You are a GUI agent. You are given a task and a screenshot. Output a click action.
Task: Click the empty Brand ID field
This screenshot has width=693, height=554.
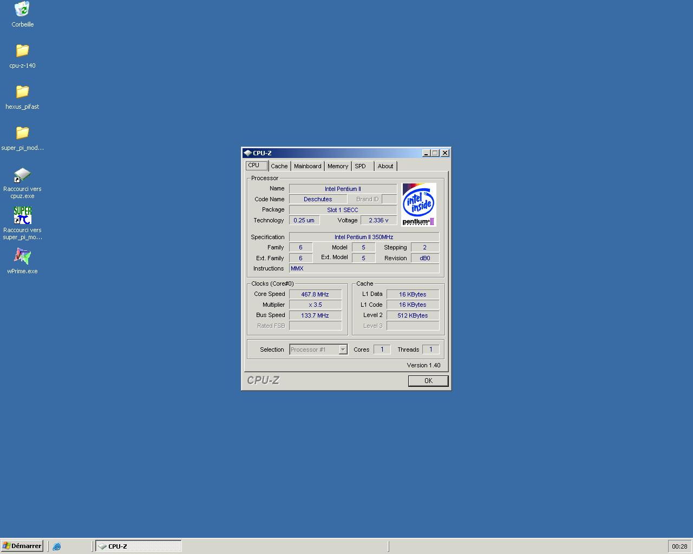click(x=389, y=199)
